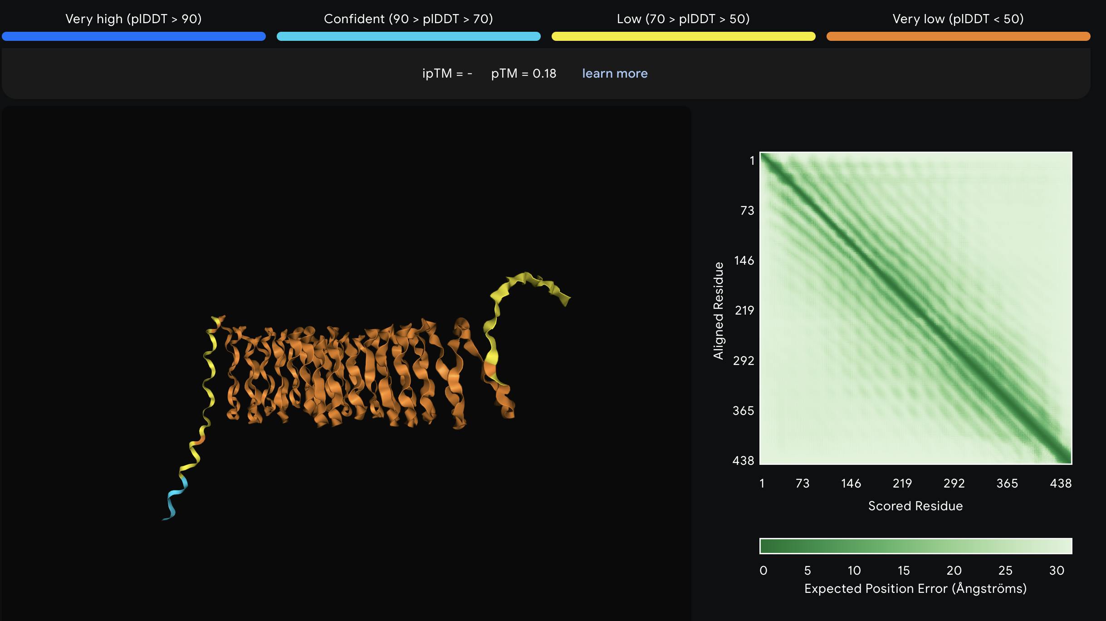Click the yellow Low pLDDT bar
This screenshot has width=1106, height=621.
pos(683,36)
